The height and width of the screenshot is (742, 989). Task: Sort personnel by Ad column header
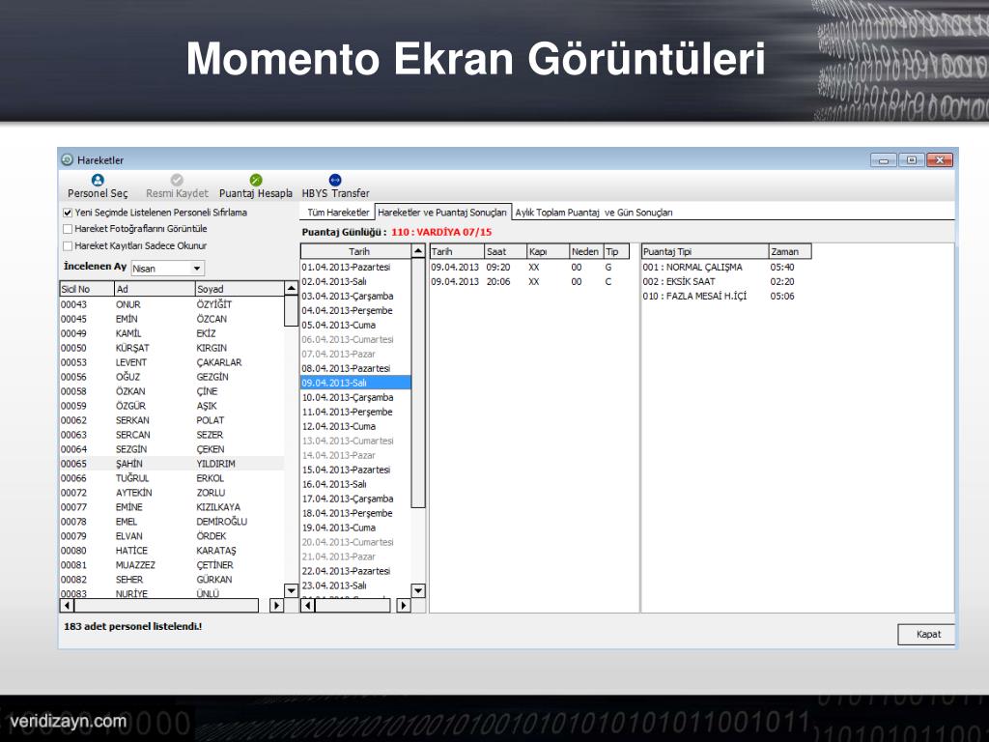155,289
